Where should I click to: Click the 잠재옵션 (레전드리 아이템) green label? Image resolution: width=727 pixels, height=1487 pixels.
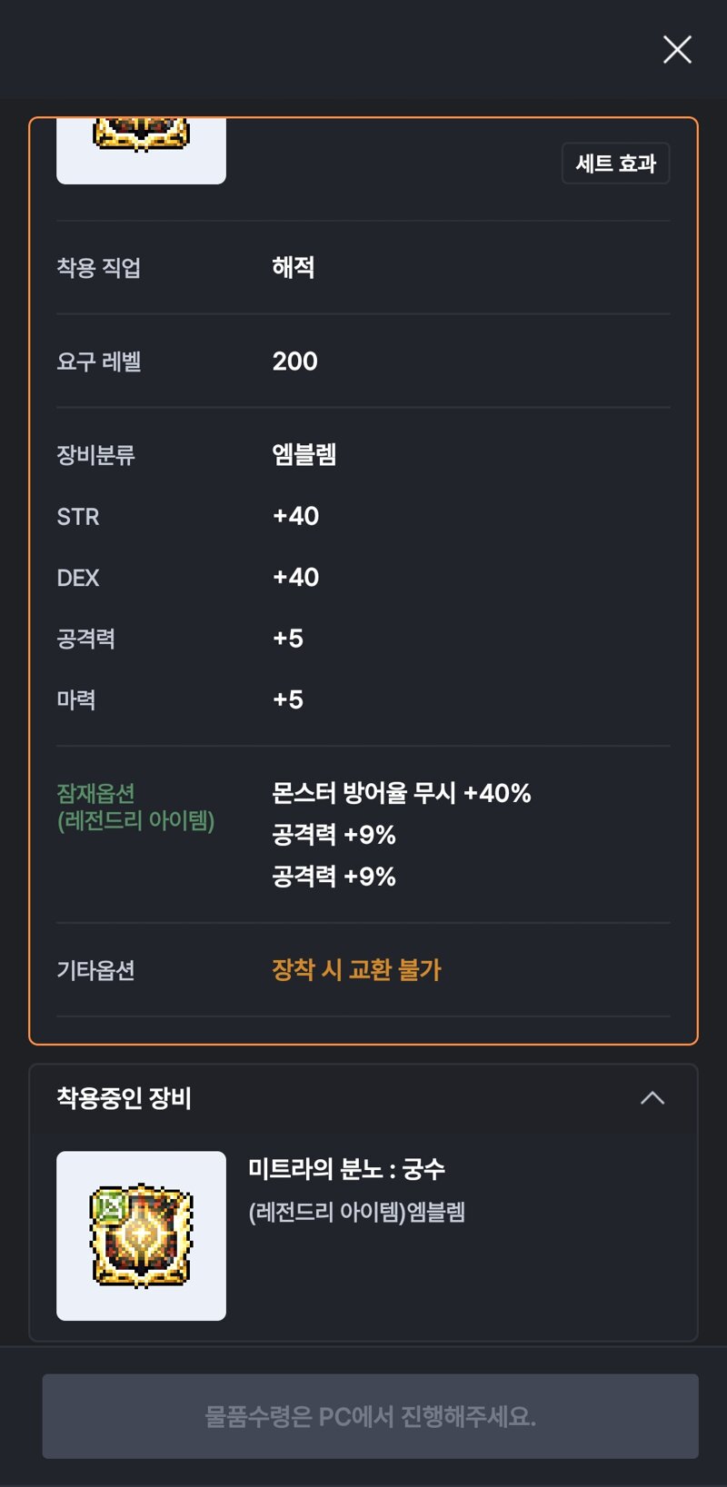coord(135,807)
